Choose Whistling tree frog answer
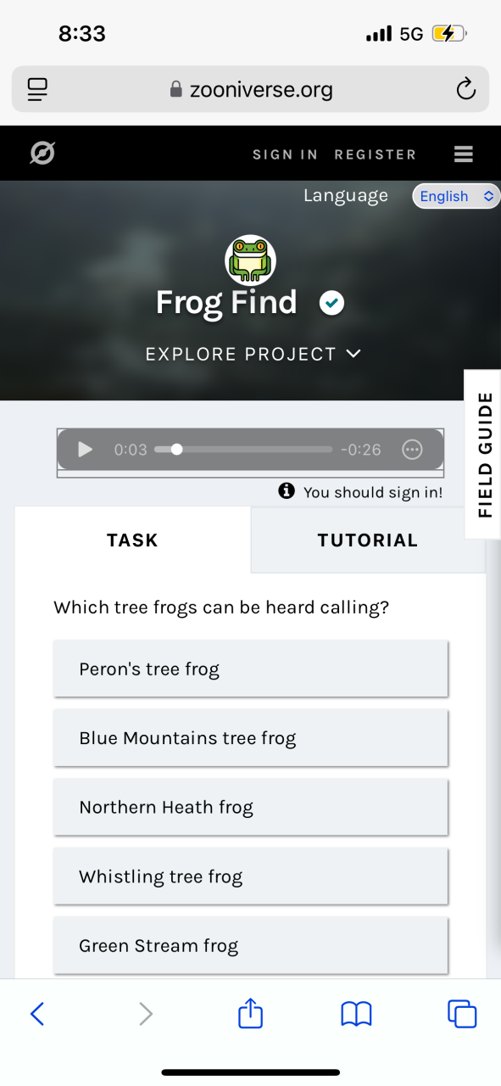 (251, 876)
